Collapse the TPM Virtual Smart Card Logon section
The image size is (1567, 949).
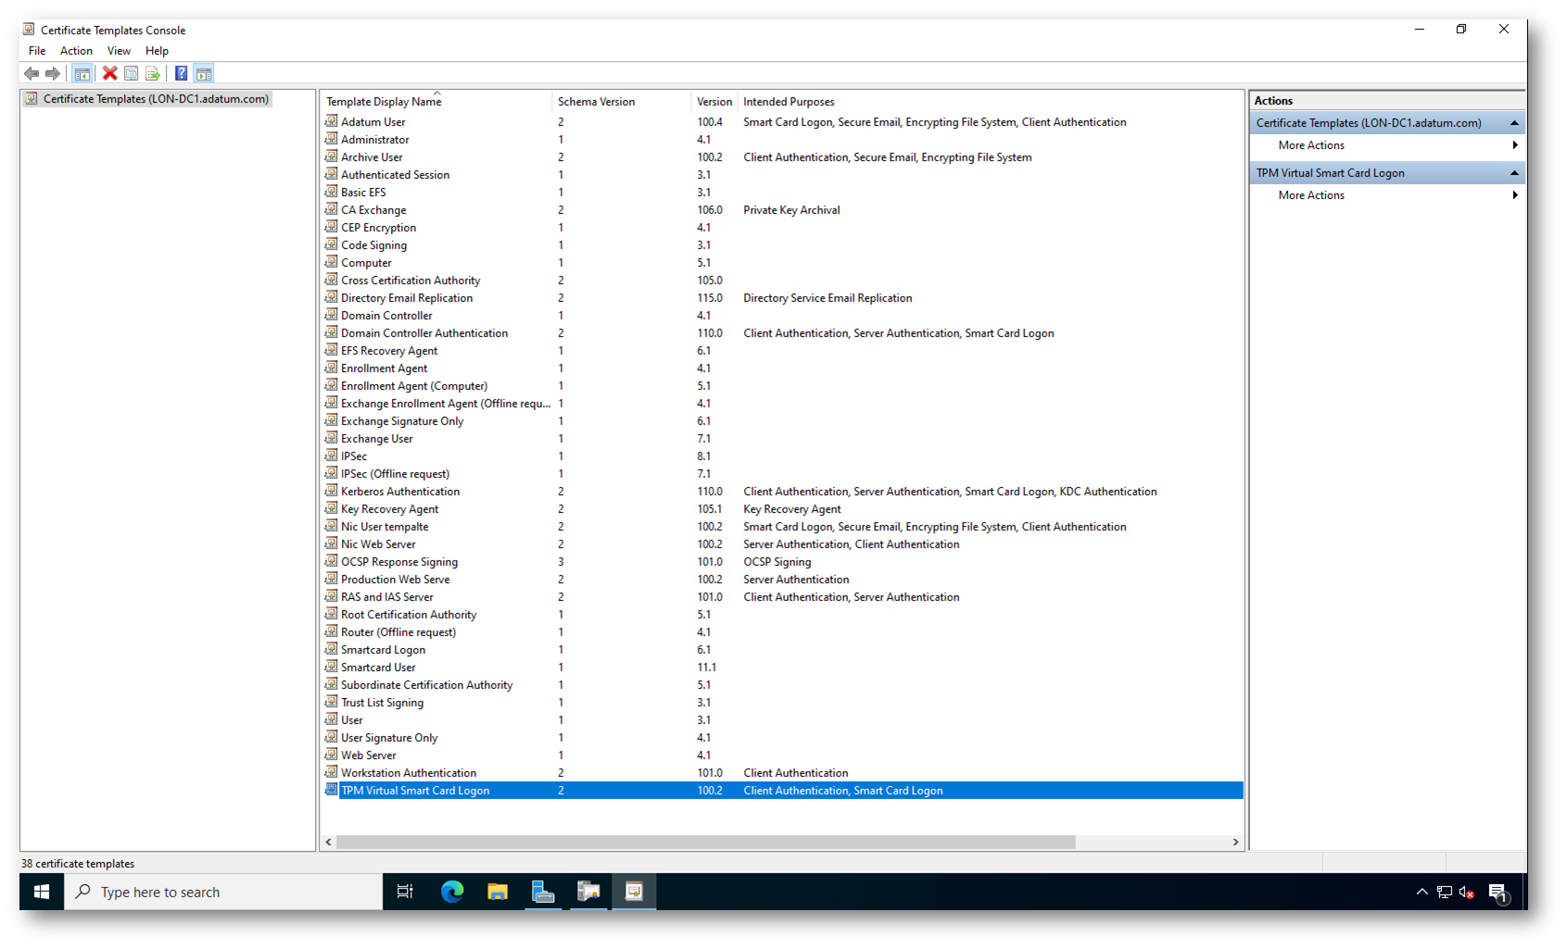point(1514,173)
